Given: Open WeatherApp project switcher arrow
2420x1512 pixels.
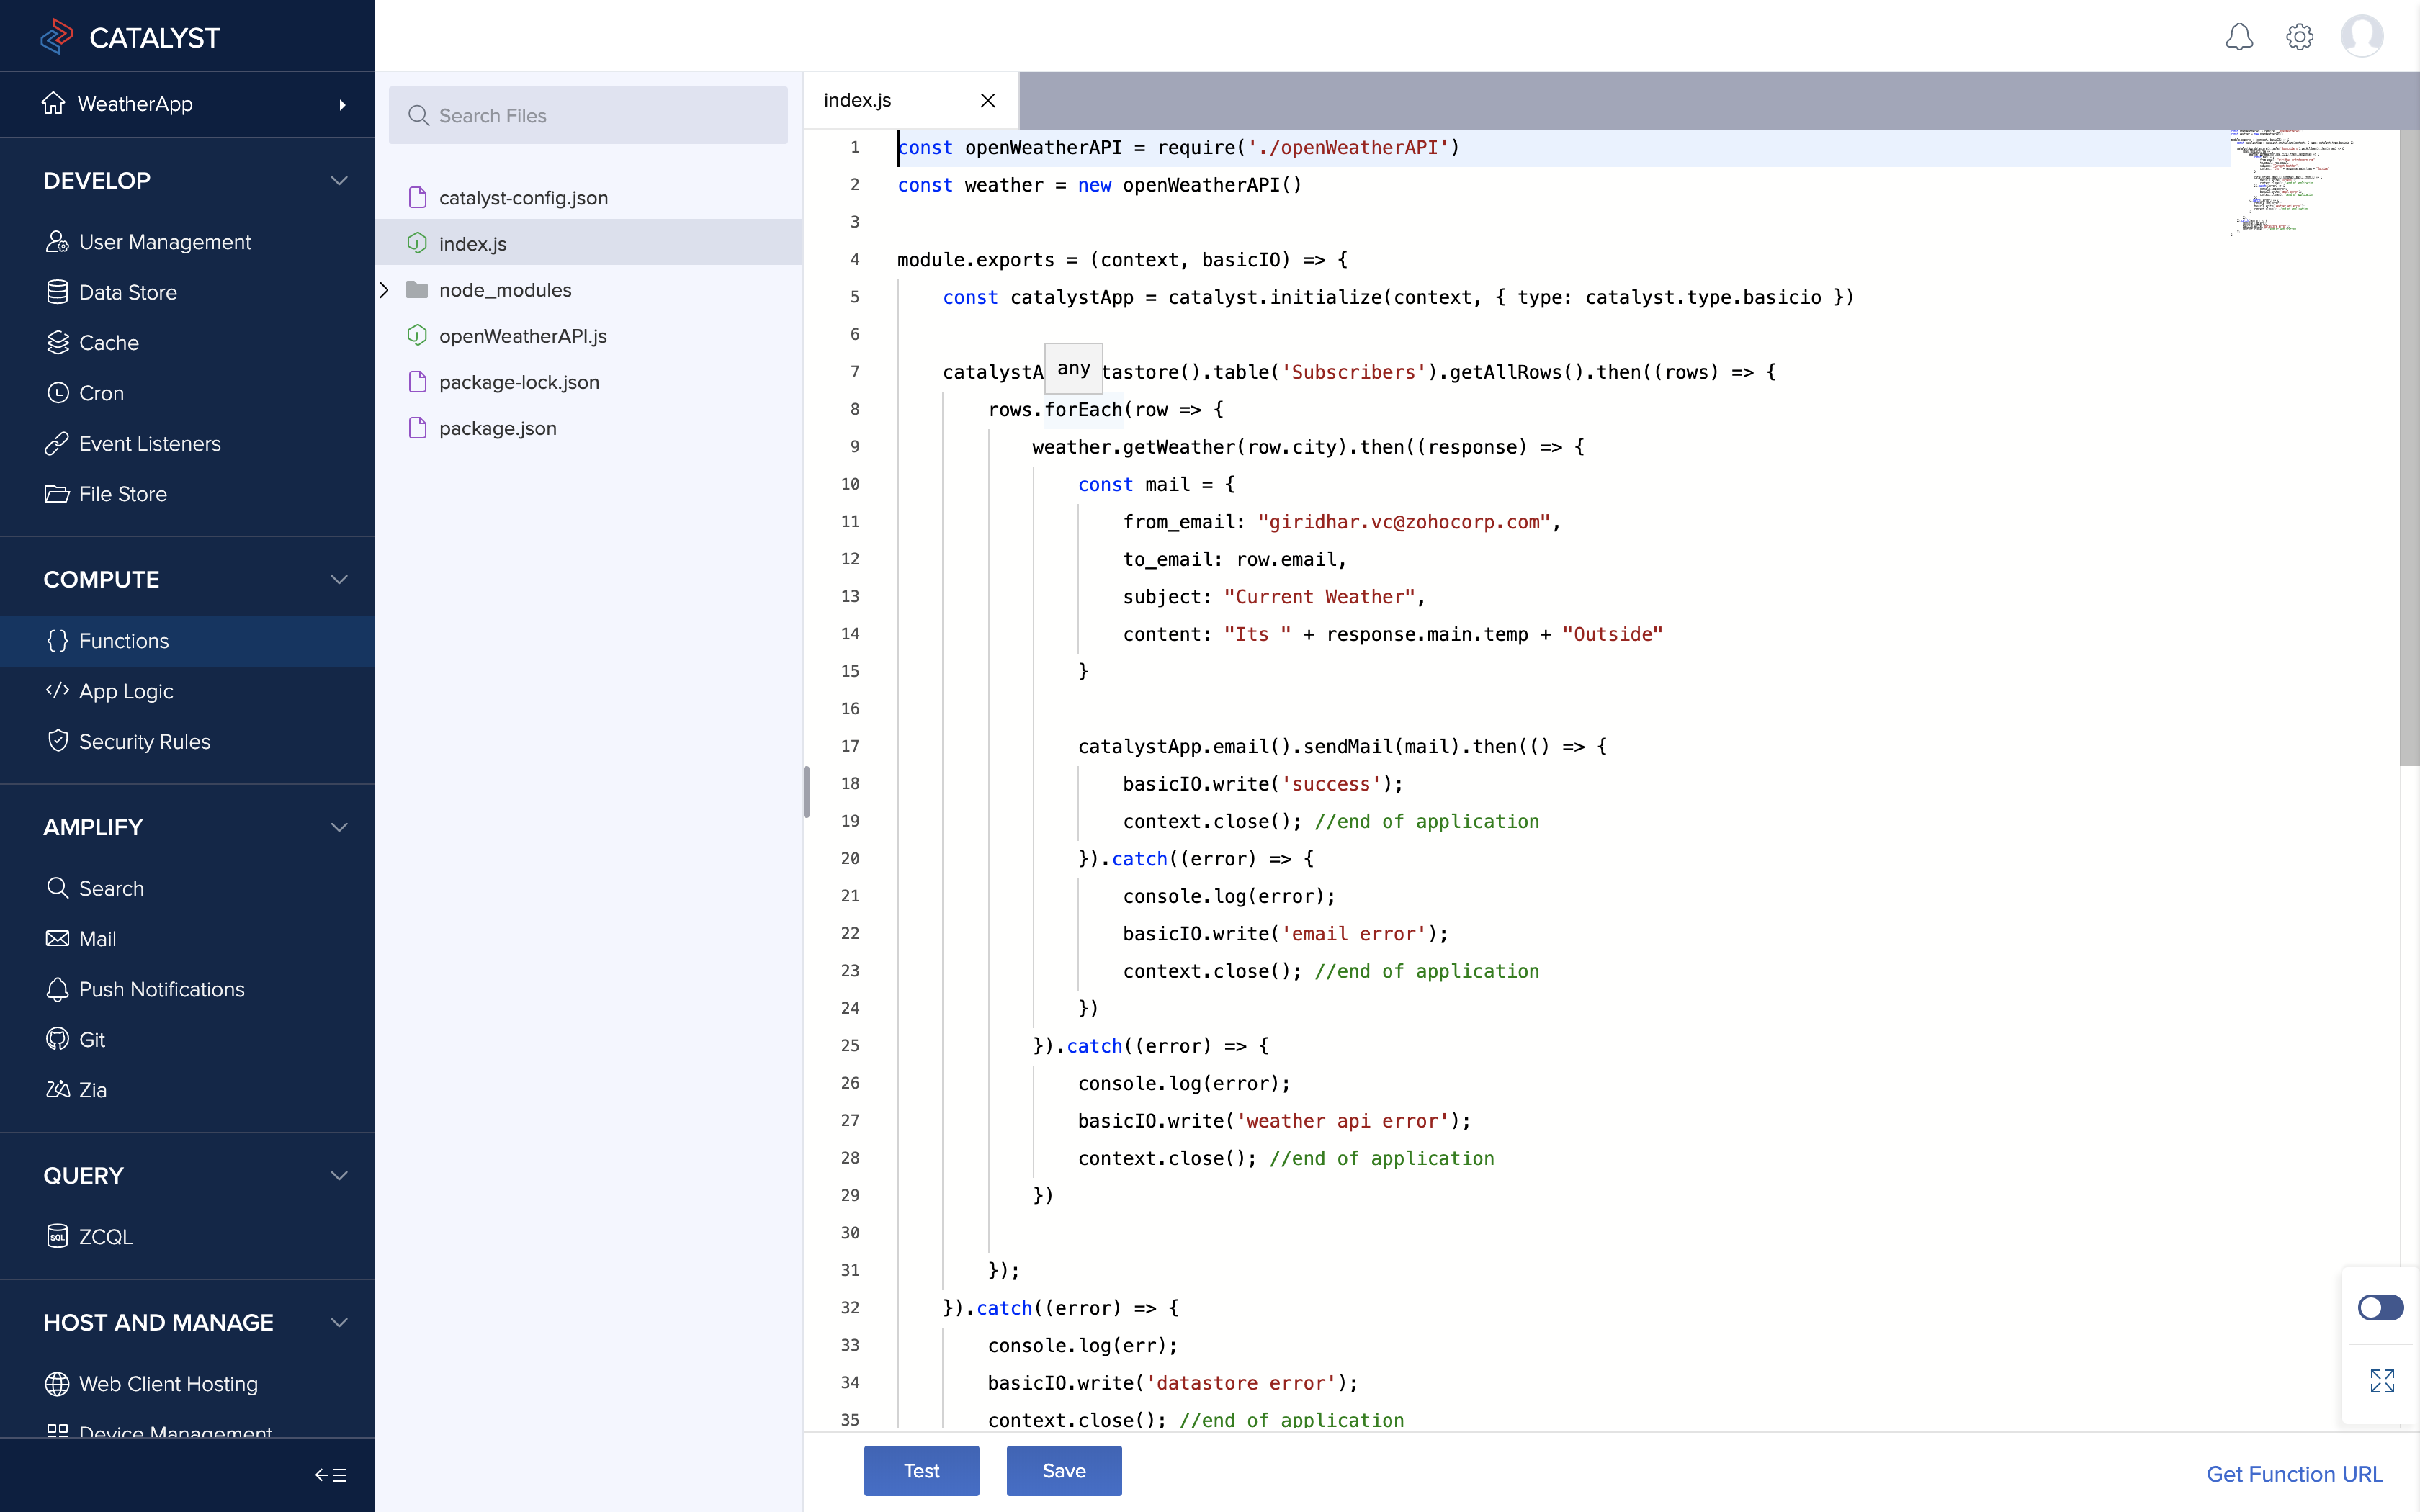Looking at the screenshot, I should point(342,104).
